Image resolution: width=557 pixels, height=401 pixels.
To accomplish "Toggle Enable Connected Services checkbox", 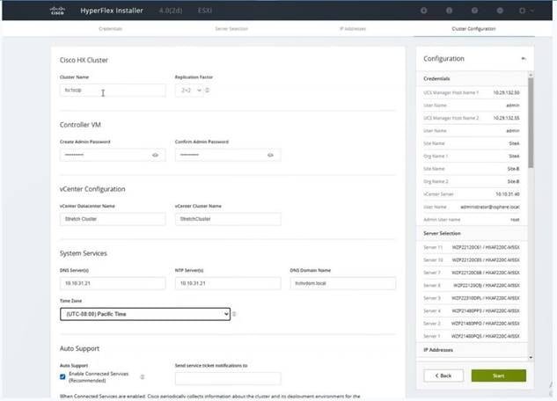I will coord(62,376).
